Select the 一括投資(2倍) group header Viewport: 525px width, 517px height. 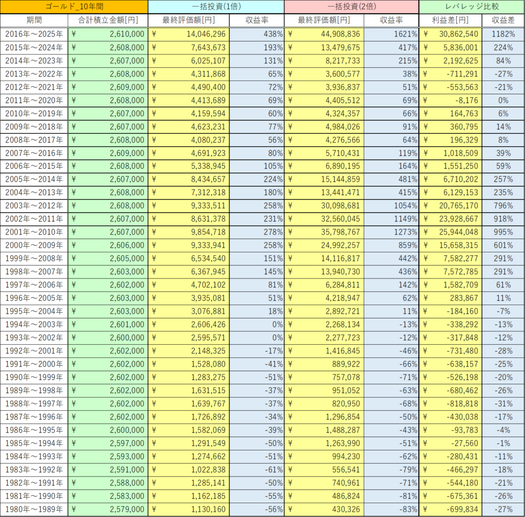pos(351,7)
